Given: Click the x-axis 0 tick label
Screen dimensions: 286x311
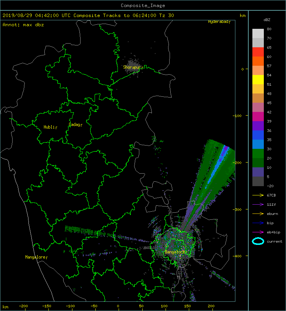Looking at the screenshot, I should coord(118,306).
